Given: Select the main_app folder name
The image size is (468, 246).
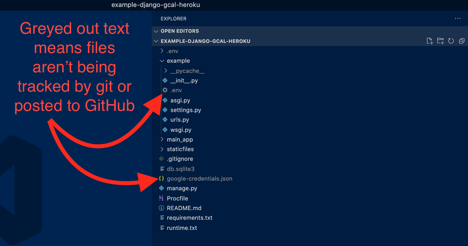Looking at the screenshot, I should [180, 140].
